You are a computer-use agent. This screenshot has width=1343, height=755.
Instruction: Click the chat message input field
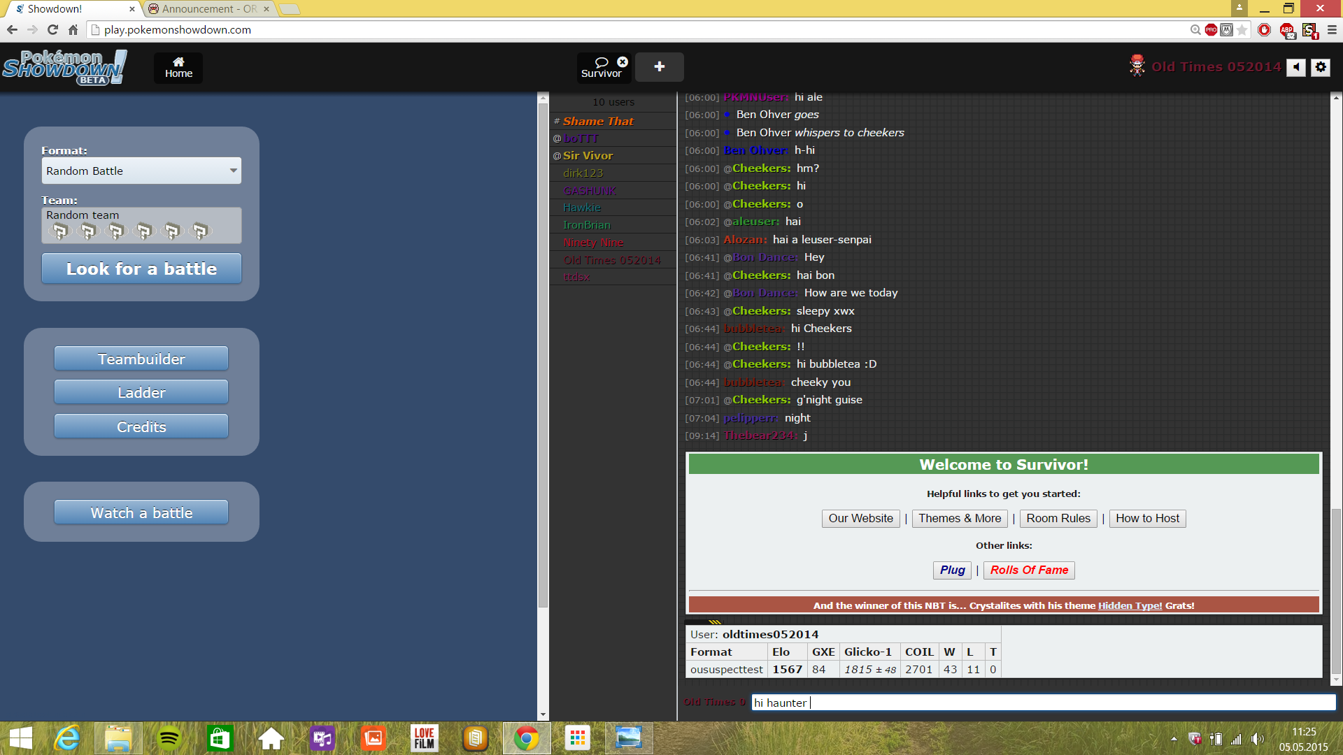(1042, 703)
